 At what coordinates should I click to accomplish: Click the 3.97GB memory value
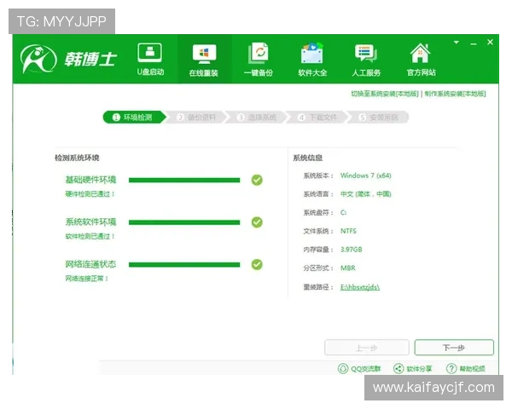click(352, 250)
